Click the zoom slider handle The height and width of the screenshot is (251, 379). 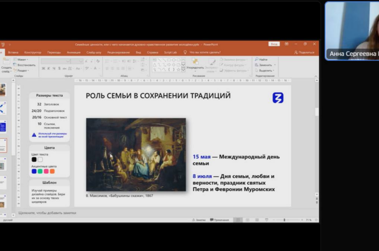click(285, 220)
